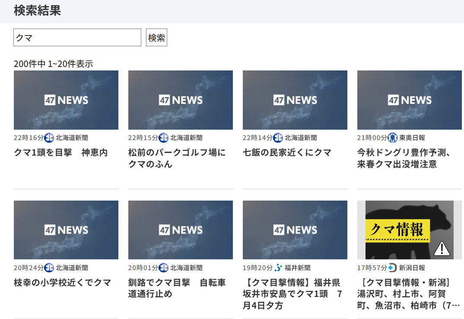
Task: Click the 22時14分 timestamp
Action: 258,138
